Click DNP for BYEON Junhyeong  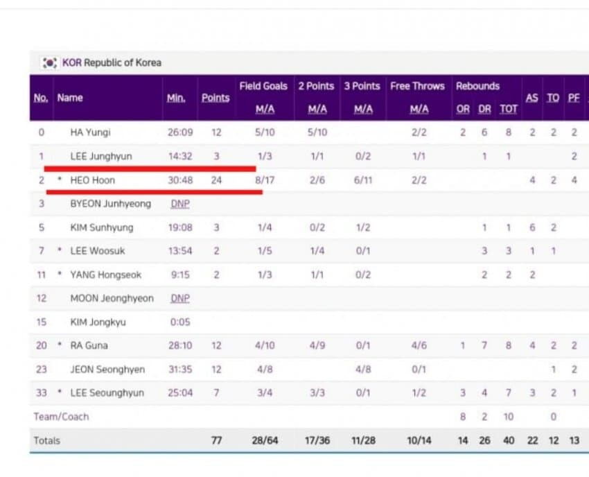click(x=179, y=204)
